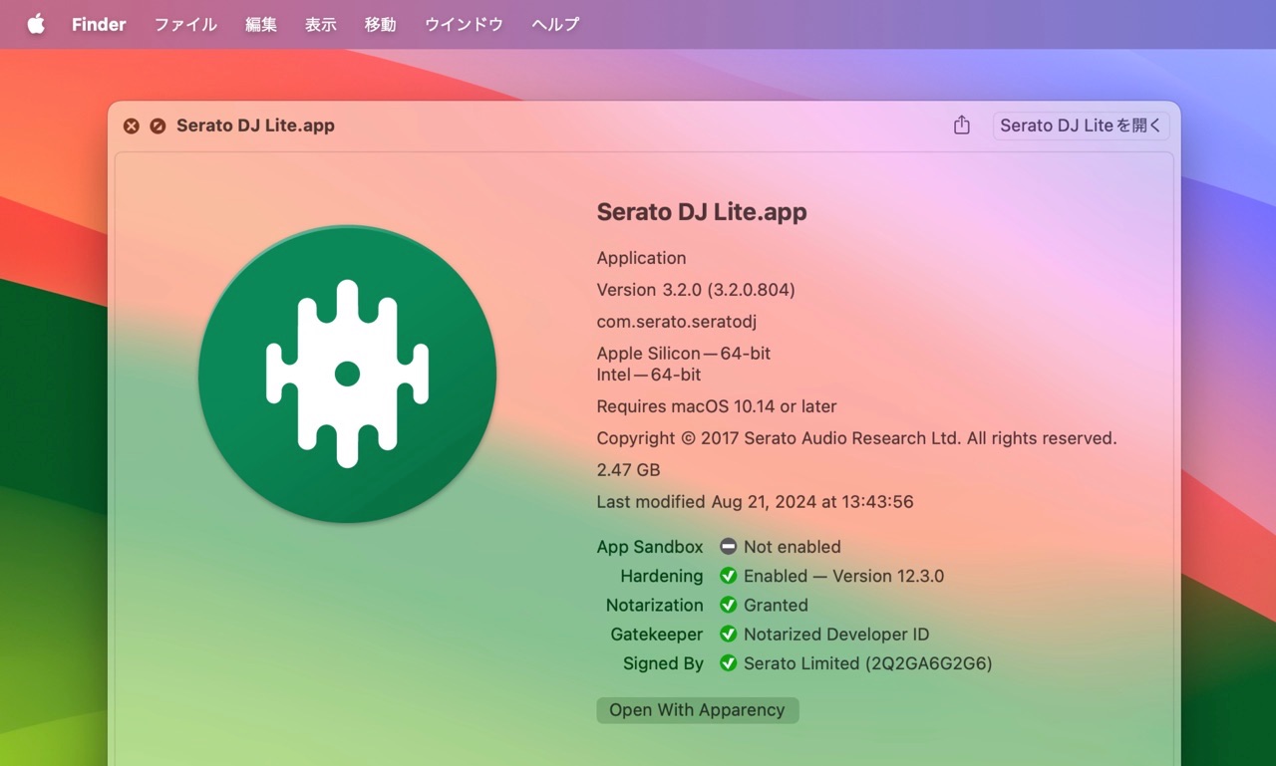Open the ヘルプ menu
Screen dimensions: 1276x766
[x=556, y=25]
